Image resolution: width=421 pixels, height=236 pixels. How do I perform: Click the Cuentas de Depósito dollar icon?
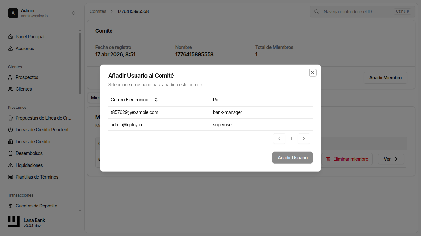11,206
